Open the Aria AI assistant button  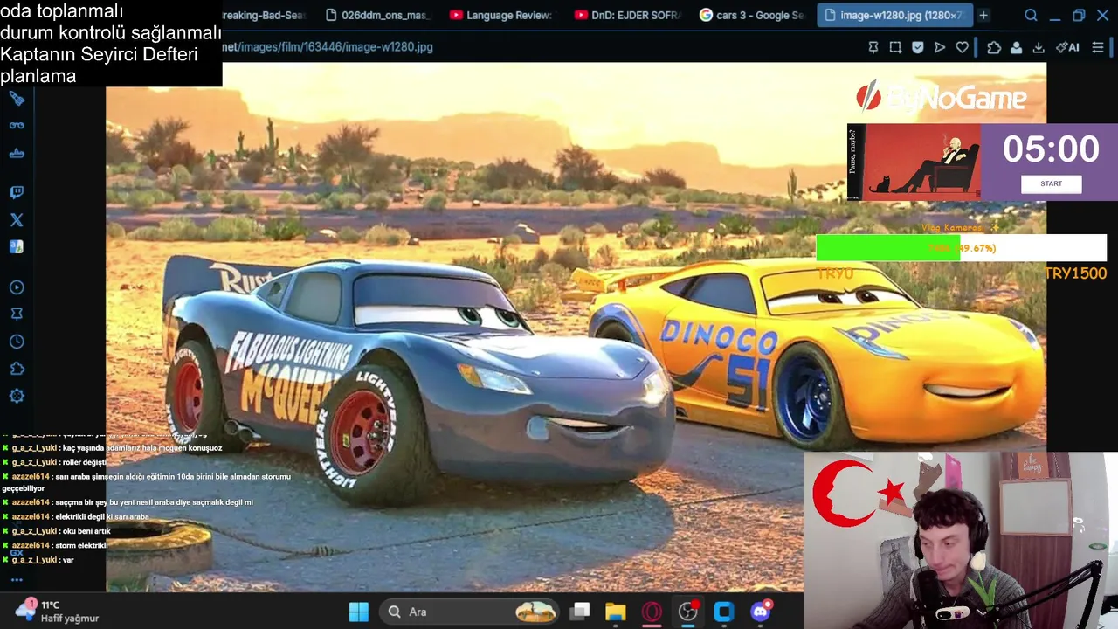click(1067, 47)
